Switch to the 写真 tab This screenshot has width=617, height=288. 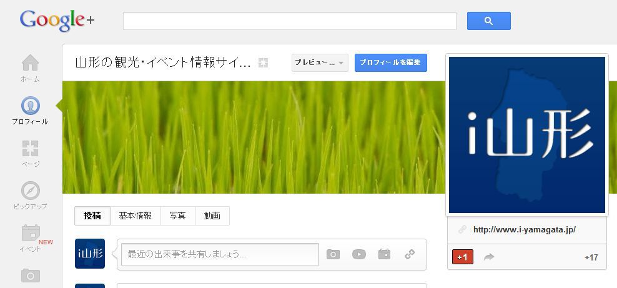tap(177, 216)
